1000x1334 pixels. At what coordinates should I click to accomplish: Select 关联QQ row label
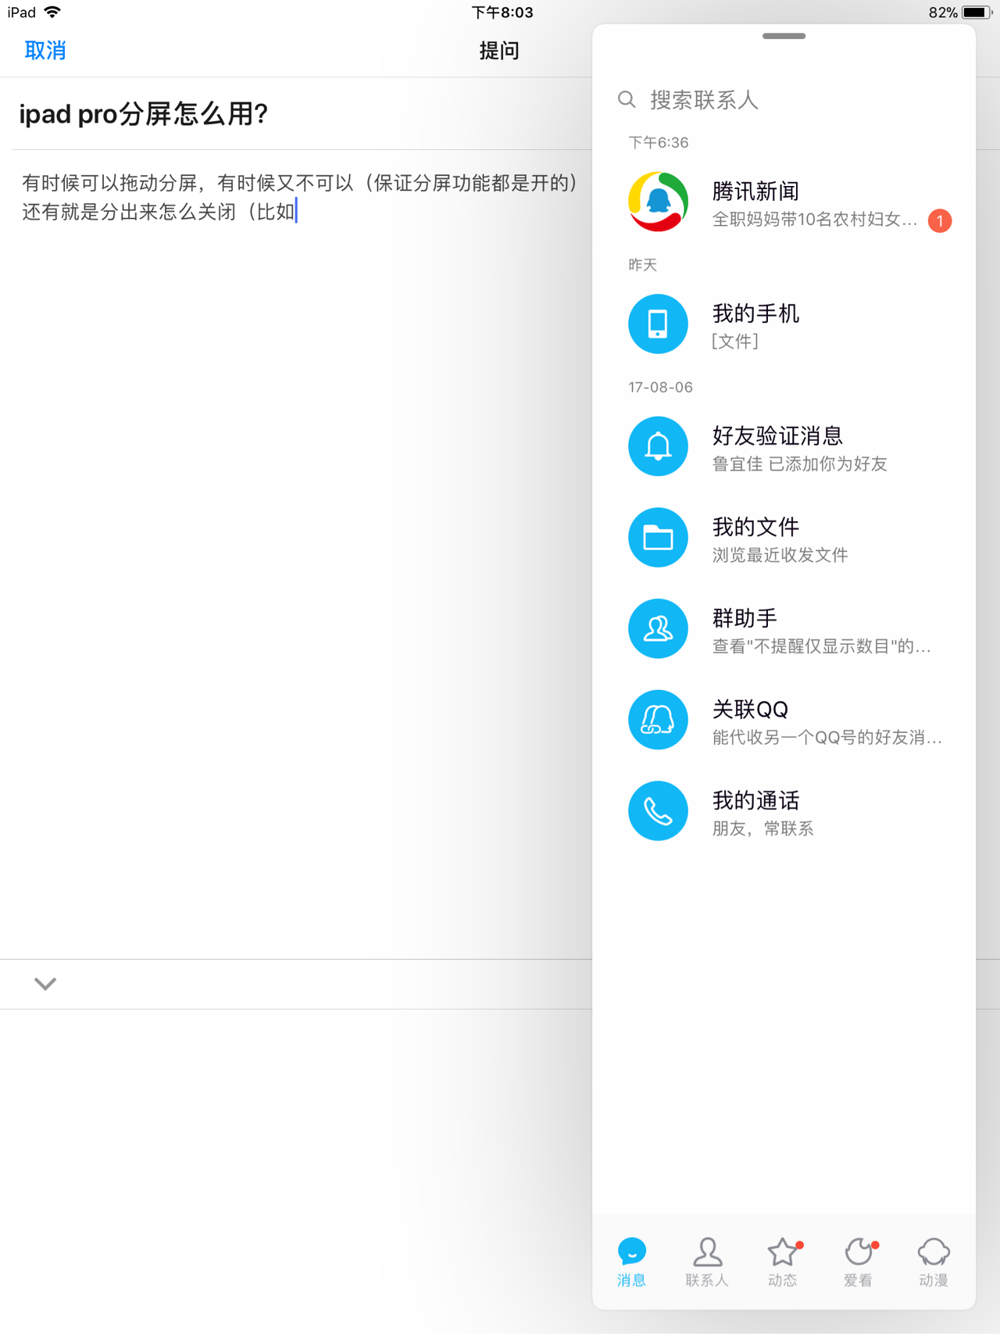[x=750, y=710]
